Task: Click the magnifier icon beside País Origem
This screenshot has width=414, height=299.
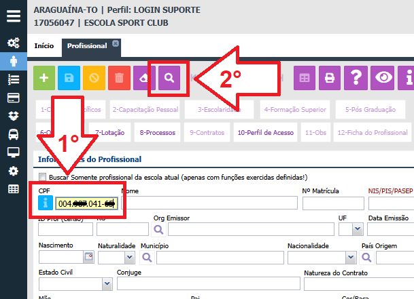Action: [x=366, y=258]
